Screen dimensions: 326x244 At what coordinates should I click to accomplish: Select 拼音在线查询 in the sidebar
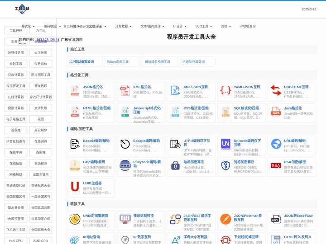point(16,141)
